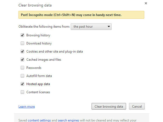The image size is (163, 122).
Task: Click the Content licenses label text
Action: (x=38, y=92)
